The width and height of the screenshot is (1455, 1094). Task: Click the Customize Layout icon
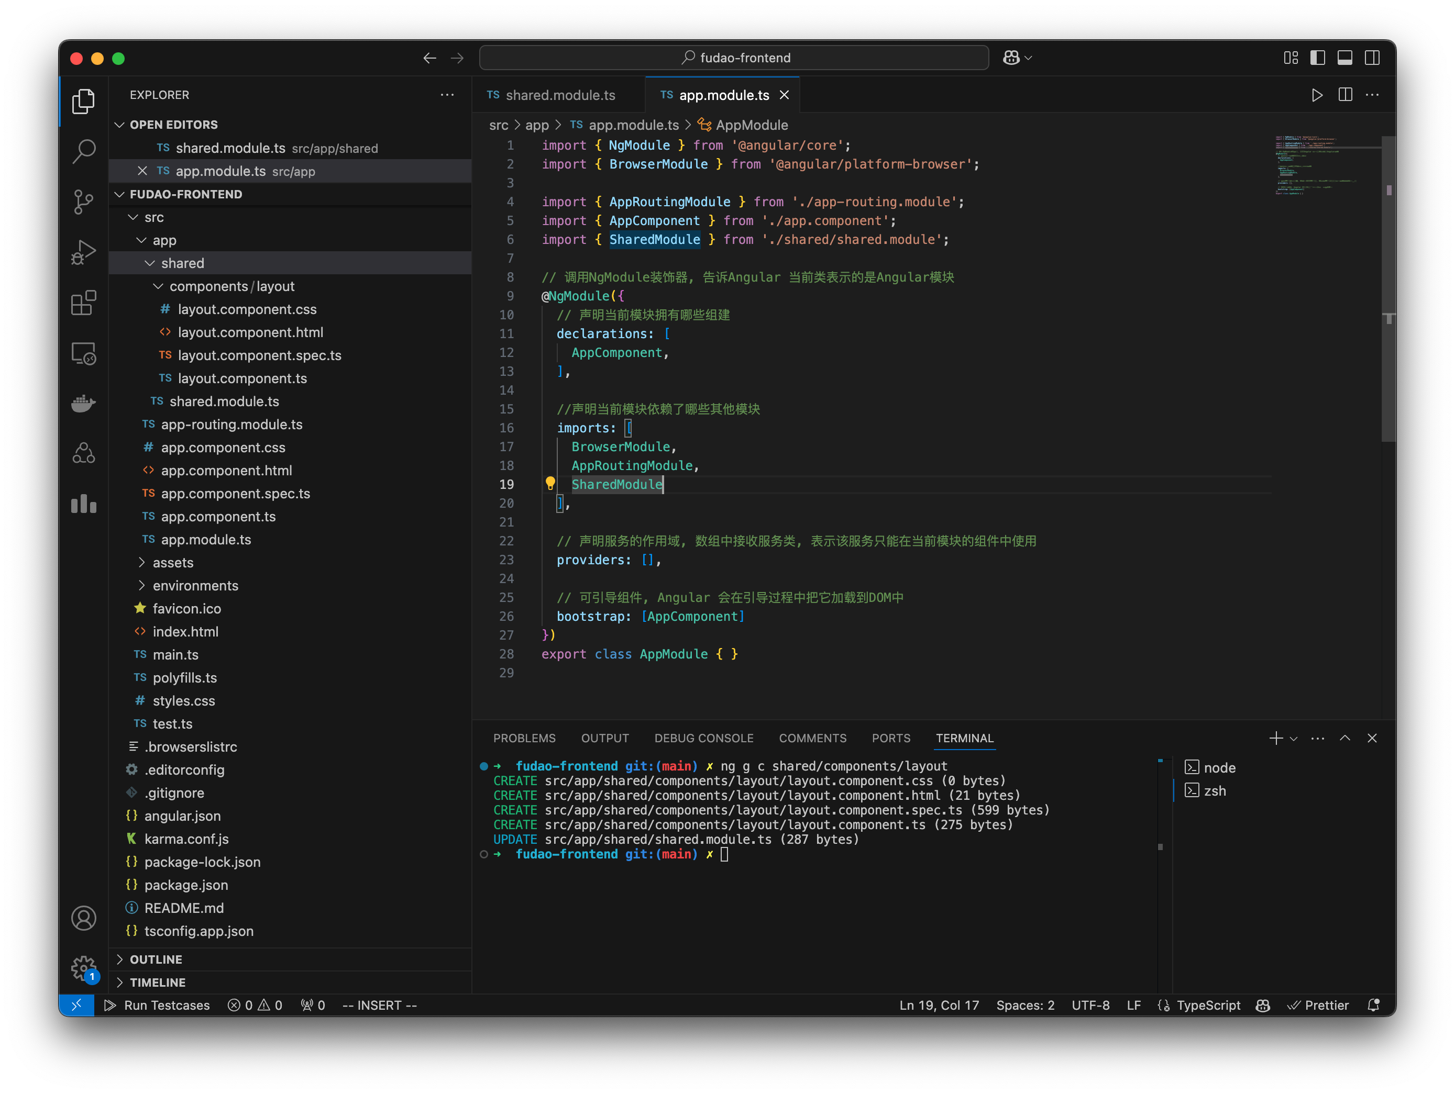point(1291,58)
